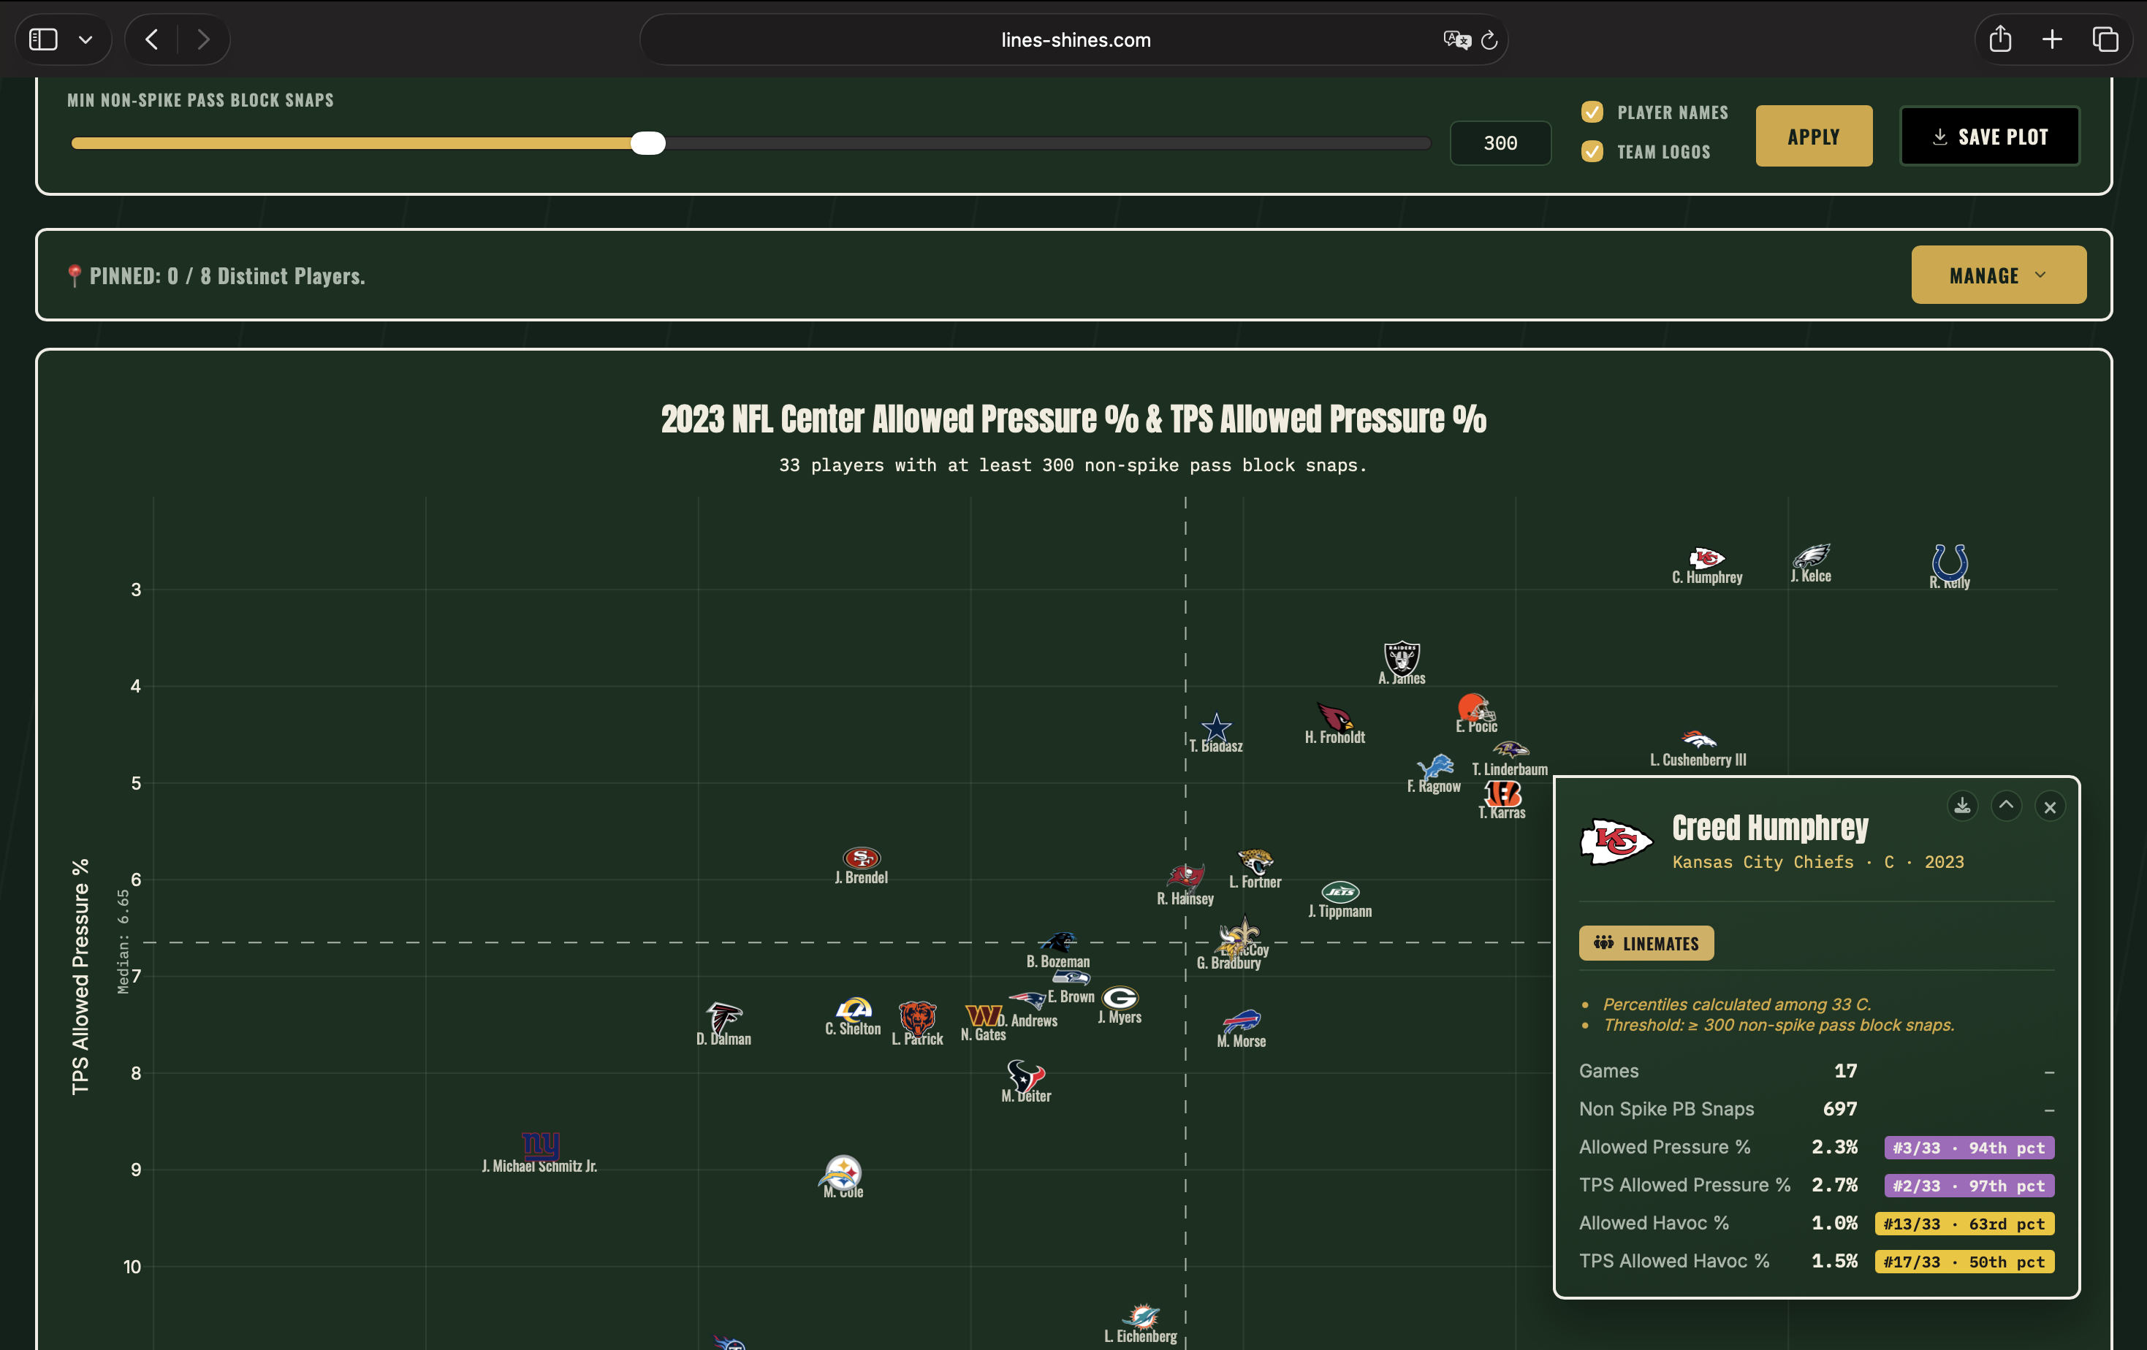Image resolution: width=2147 pixels, height=1350 pixels.
Task: Select the L. Cushenberry III Broncos logo
Action: (1698, 739)
